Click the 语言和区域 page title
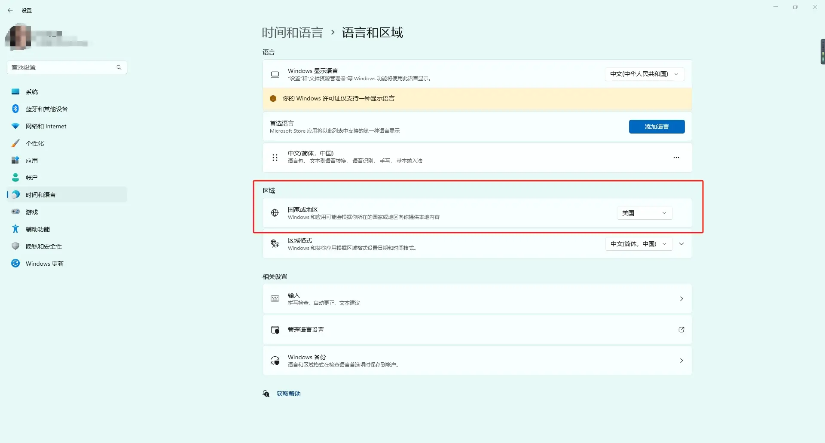Viewport: 825px width, 443px height. click(372, 33)
